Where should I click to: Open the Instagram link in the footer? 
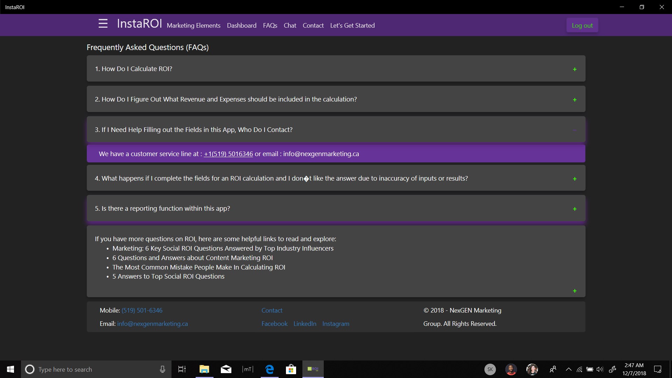(336, 324)
